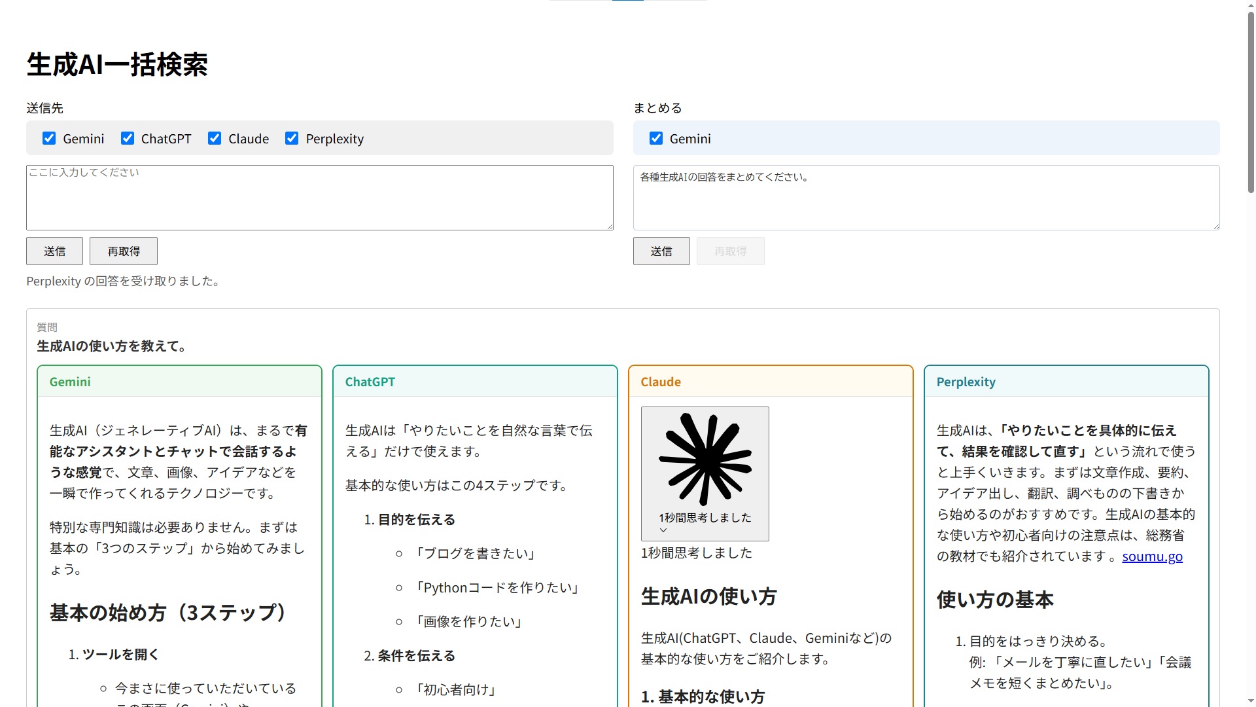Click the Claude card header
Viewport: 1256px width, 707px height.
point(771,382)
